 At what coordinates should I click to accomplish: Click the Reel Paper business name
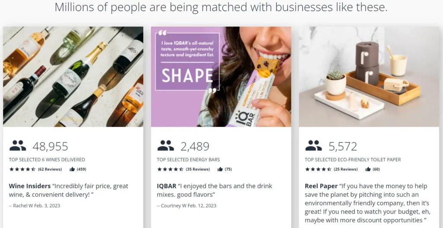click(321, 186)
